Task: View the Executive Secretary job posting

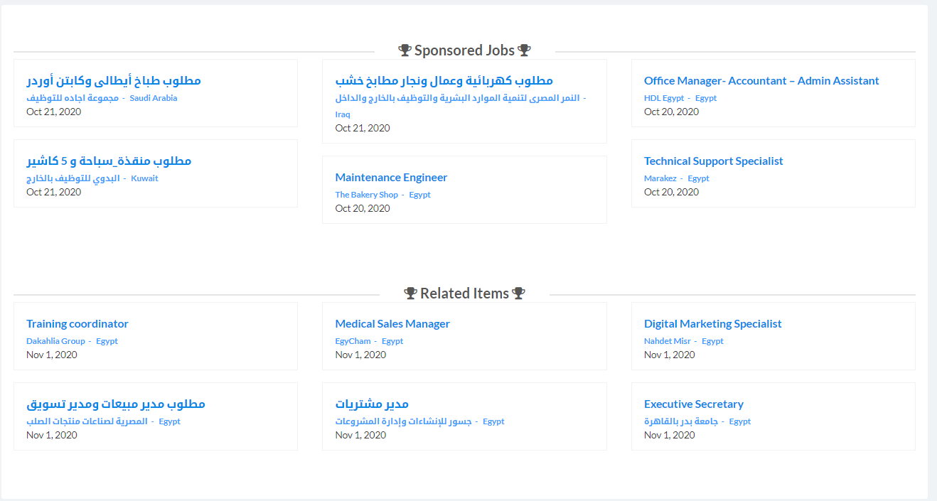Action: click(693, 404)
